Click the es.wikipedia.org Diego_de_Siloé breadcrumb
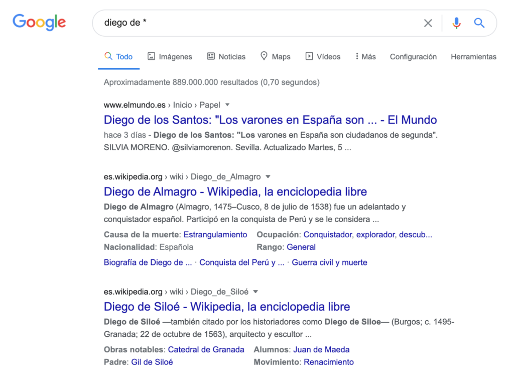The height and width of the screenshot is (378, 514). (176, 292)
